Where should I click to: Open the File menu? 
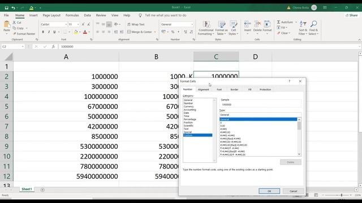[x=6, y=15]
